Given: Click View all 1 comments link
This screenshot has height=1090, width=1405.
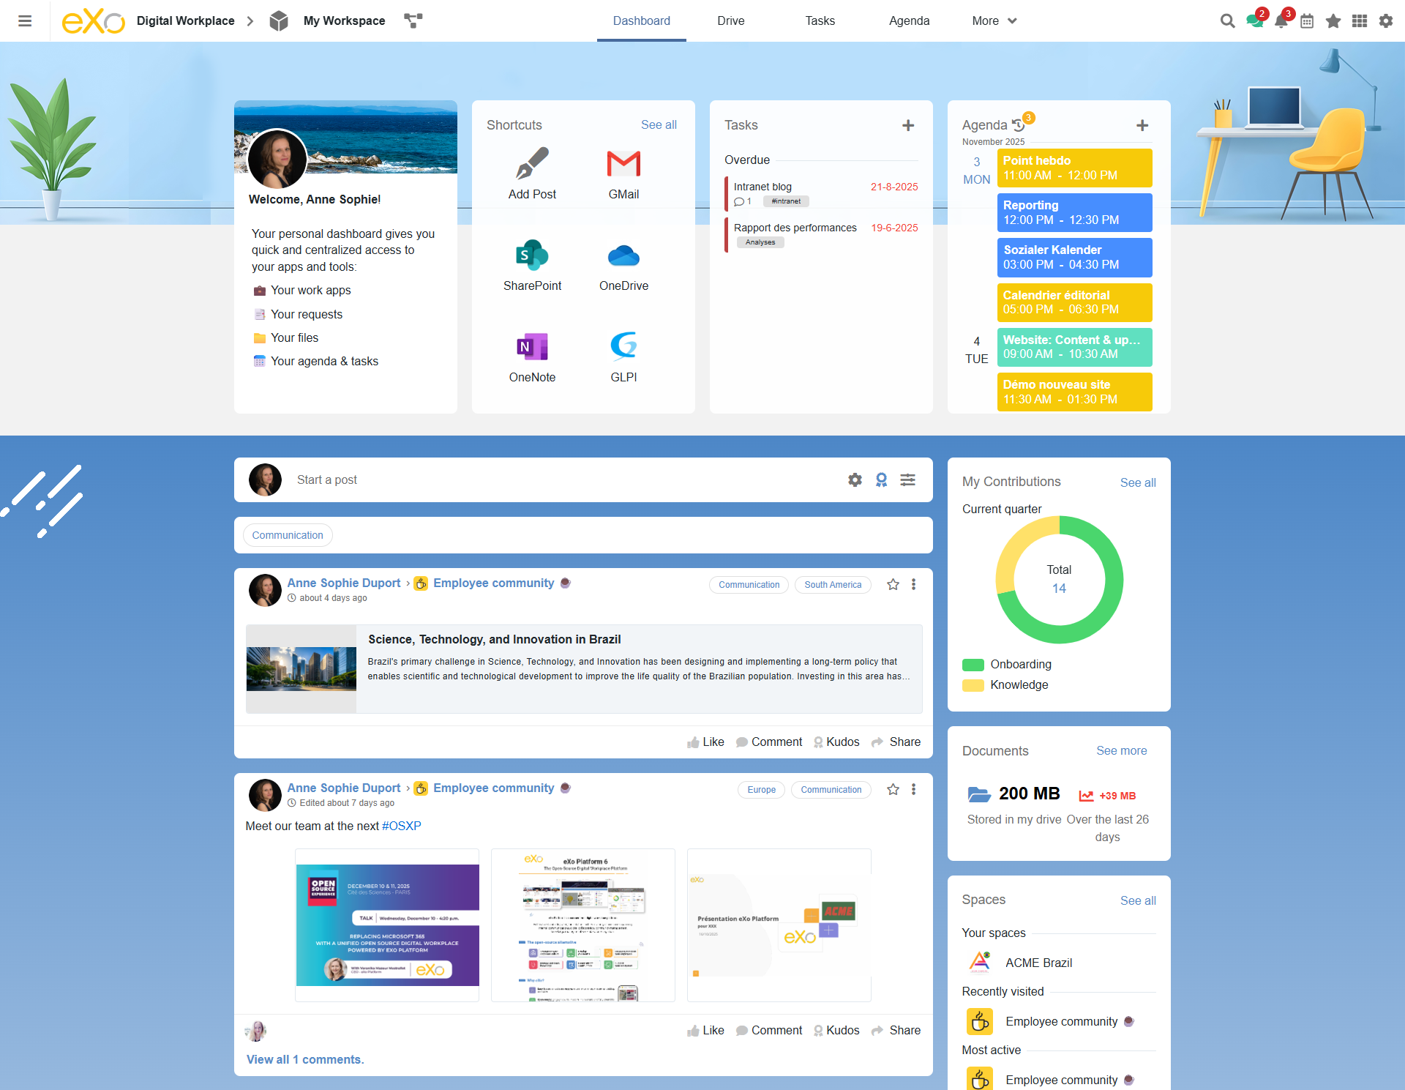Looking at the screenshot, I should (305, 1059).
